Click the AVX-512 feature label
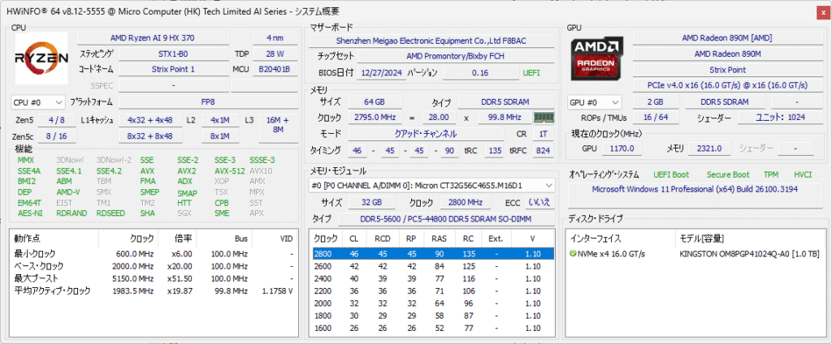This screenshot has height=344, width=832. (229, 170)
